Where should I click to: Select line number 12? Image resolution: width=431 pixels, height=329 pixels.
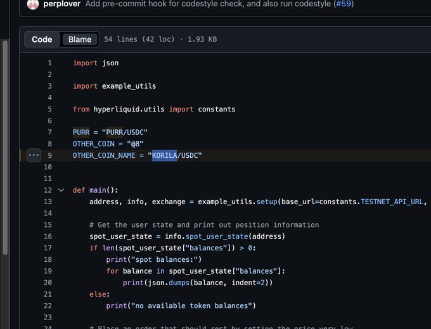tap(48, 190)
